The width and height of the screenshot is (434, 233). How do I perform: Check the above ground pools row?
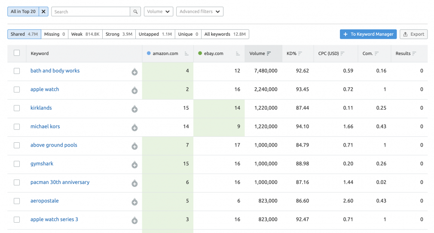pyautogui.click(x=17, y=145)
